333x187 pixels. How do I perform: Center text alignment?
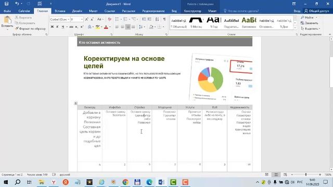tap(122, 27)
